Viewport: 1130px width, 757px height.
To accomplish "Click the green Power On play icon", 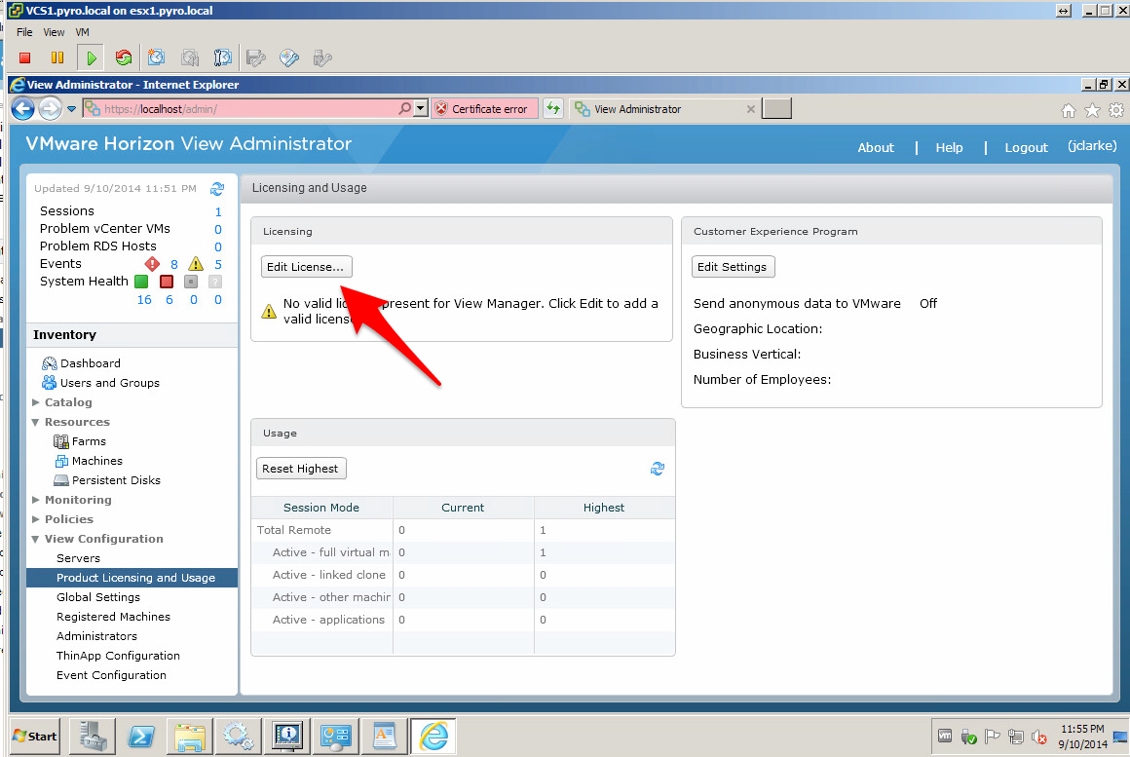I will coord(91,58).
